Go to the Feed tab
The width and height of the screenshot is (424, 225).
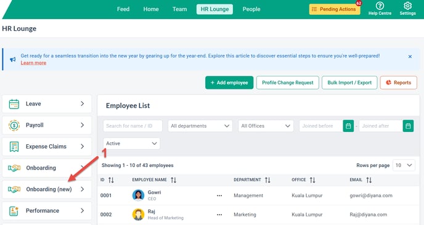pos(123,9)
